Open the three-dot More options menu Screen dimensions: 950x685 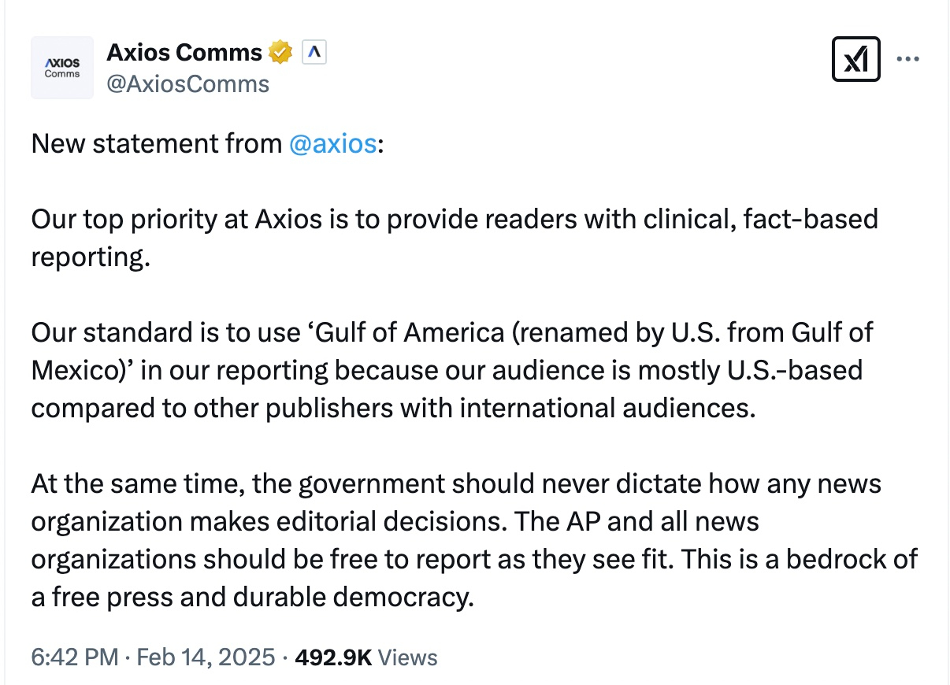click(x=908, y=59)
